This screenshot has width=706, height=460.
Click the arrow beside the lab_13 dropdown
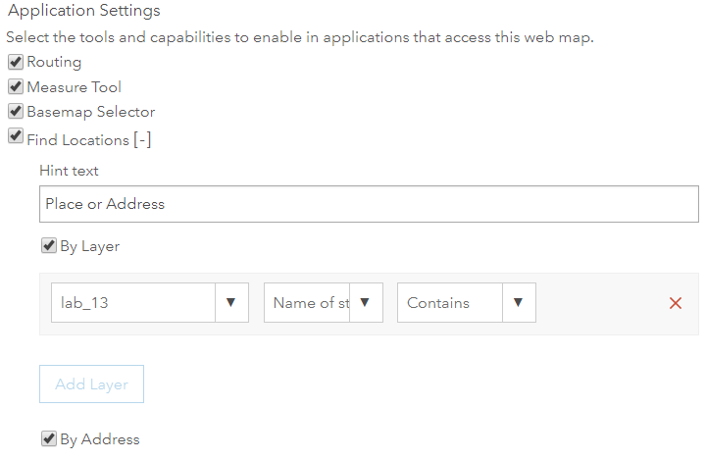coord(230,303)
